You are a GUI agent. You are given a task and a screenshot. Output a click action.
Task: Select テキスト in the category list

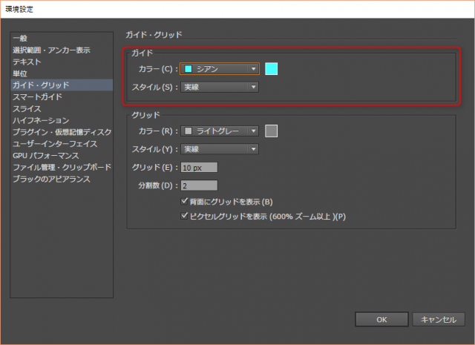pyautogui.click(x=27, y=62)
